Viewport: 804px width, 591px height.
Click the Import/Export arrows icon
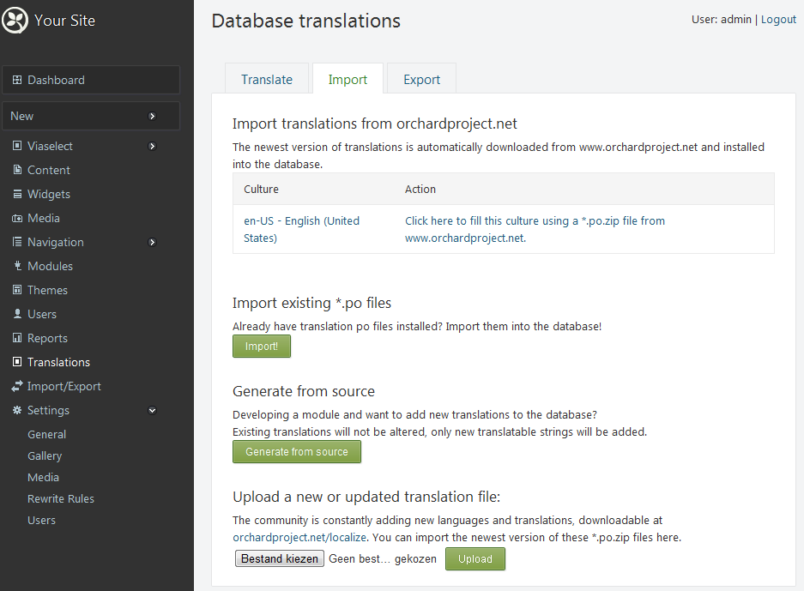coord(17,387)
